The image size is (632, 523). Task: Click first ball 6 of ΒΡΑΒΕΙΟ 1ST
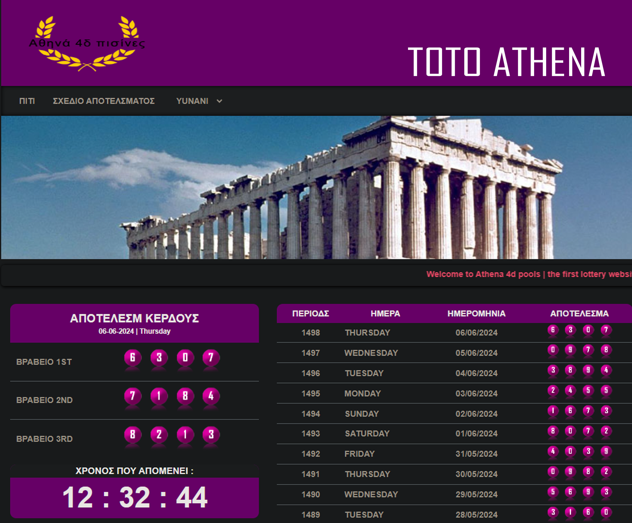click(132, 358)
